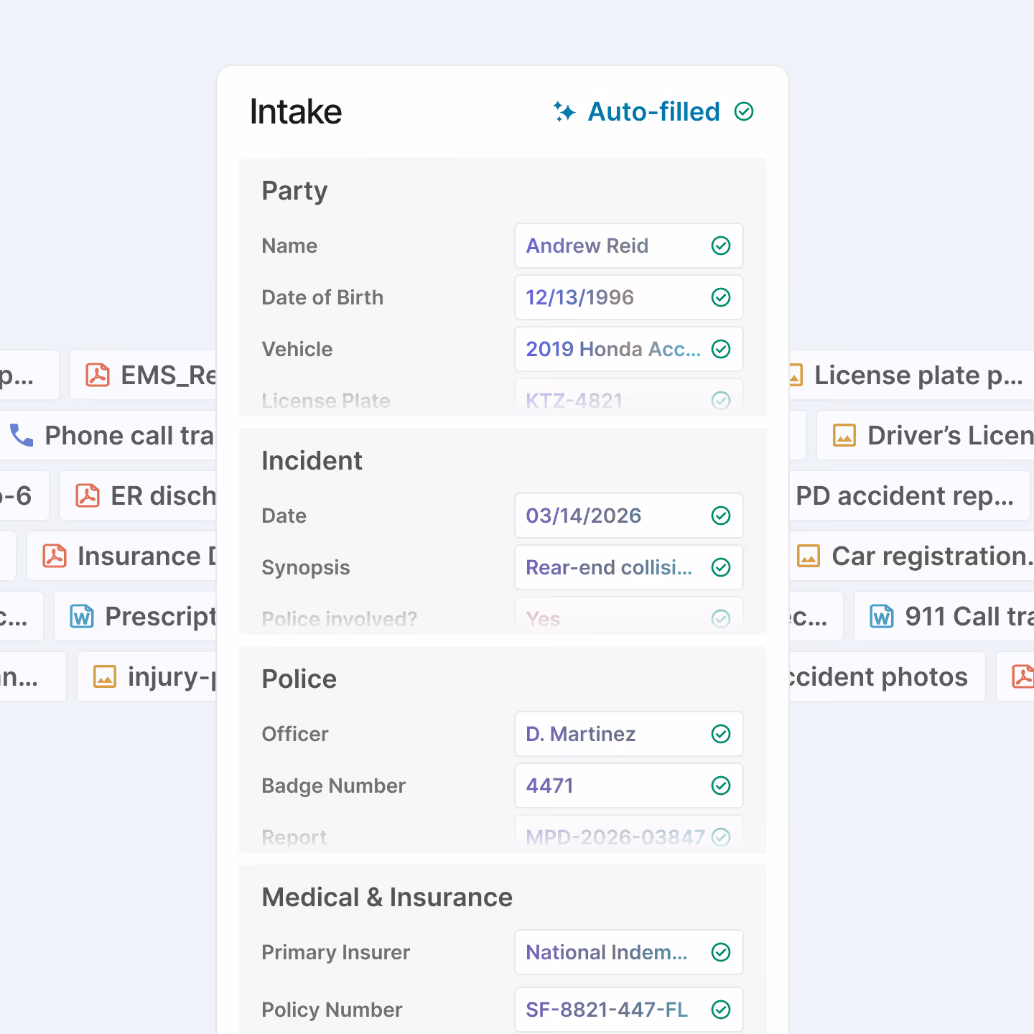Image resolution: width=1034 pixels, height=1034 pixels.
Task: Open the PD accident report chip
Action: pyautogui.click(x=909, y=495)
